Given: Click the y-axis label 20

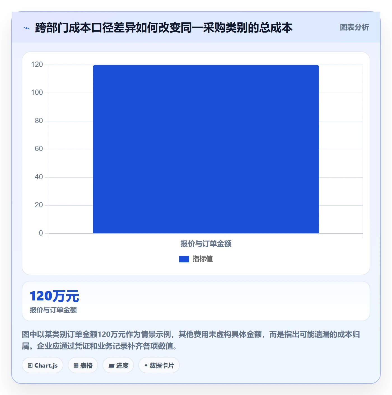Looking at the screenshot, I should [39, 205].
